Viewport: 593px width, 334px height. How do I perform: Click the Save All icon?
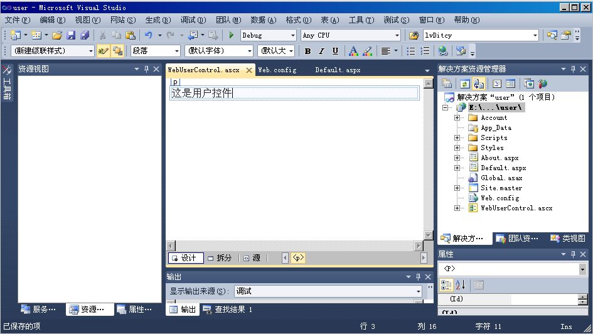[85, 35]
